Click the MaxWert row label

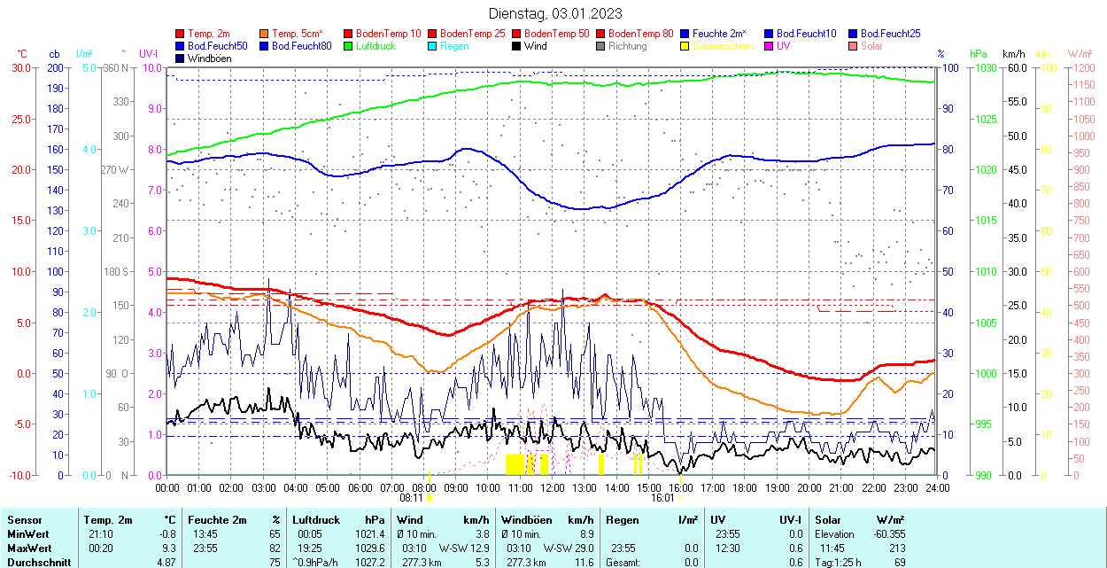29,549
